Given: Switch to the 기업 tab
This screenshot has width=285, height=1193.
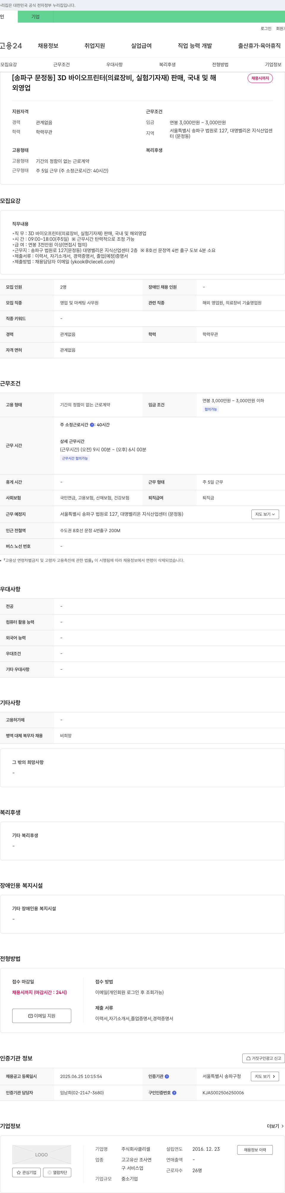Looking at the screenshot, I should click(36, 17).
